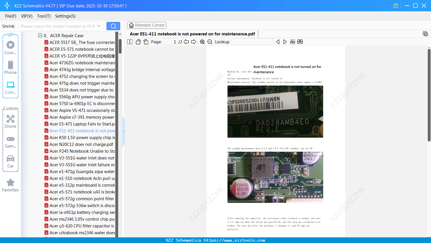Rotate the PDF page clockwise
Image resolution: width=431 pixels, height=243 pixels.
coord(145,41)
